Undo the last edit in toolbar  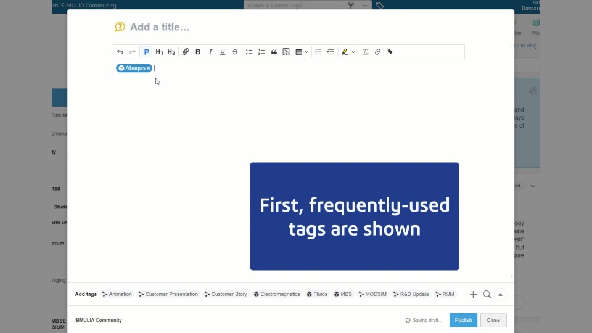click(x=120, y=52)
